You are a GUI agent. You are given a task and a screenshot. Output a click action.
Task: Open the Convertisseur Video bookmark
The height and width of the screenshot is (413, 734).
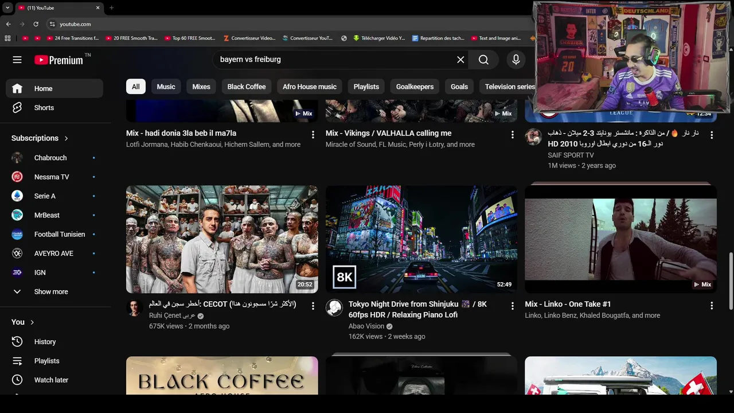coord(249,38)
